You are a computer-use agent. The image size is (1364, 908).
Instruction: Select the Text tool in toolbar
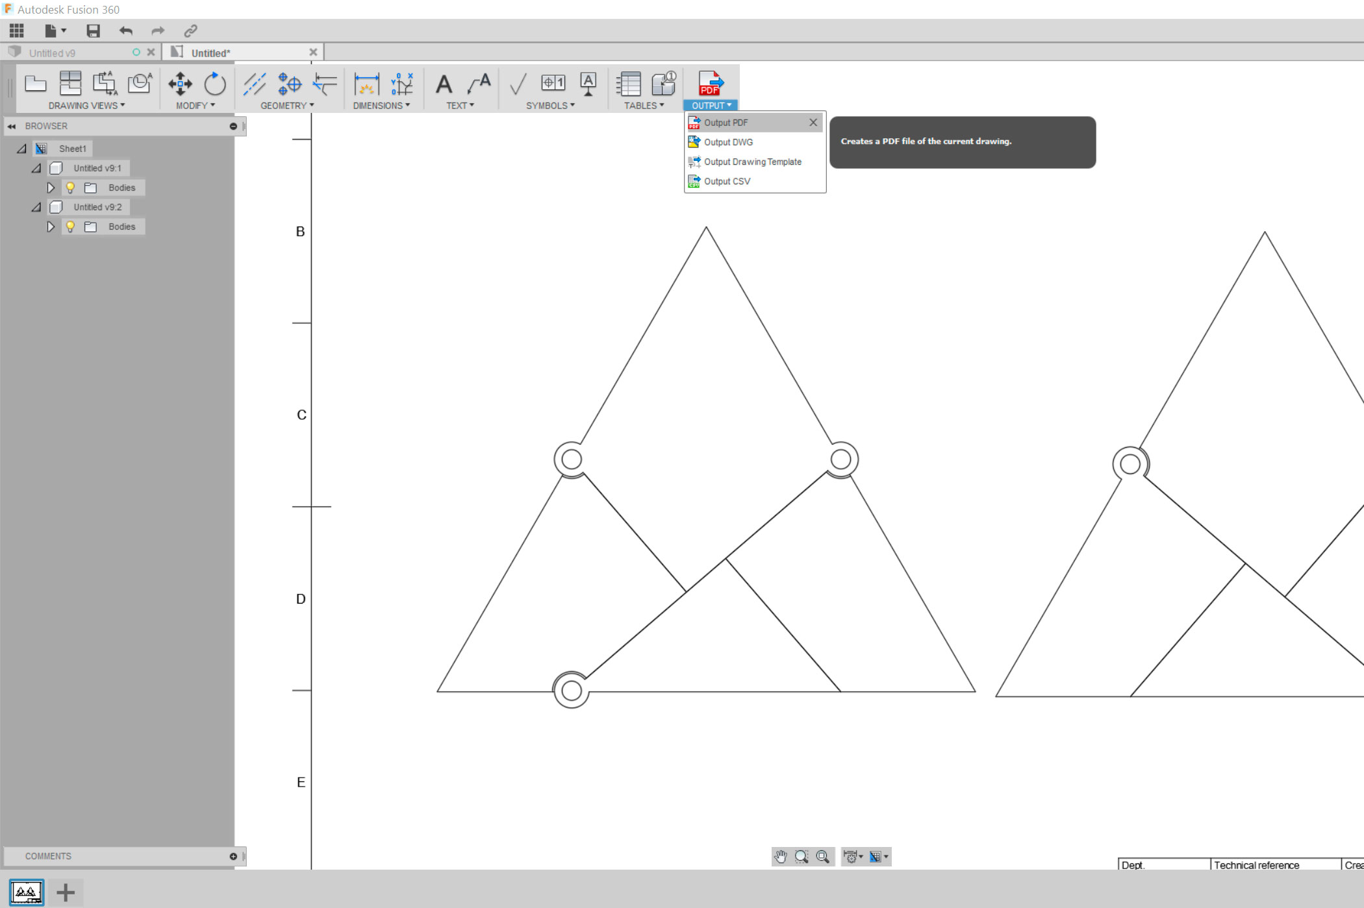[445, 85]
